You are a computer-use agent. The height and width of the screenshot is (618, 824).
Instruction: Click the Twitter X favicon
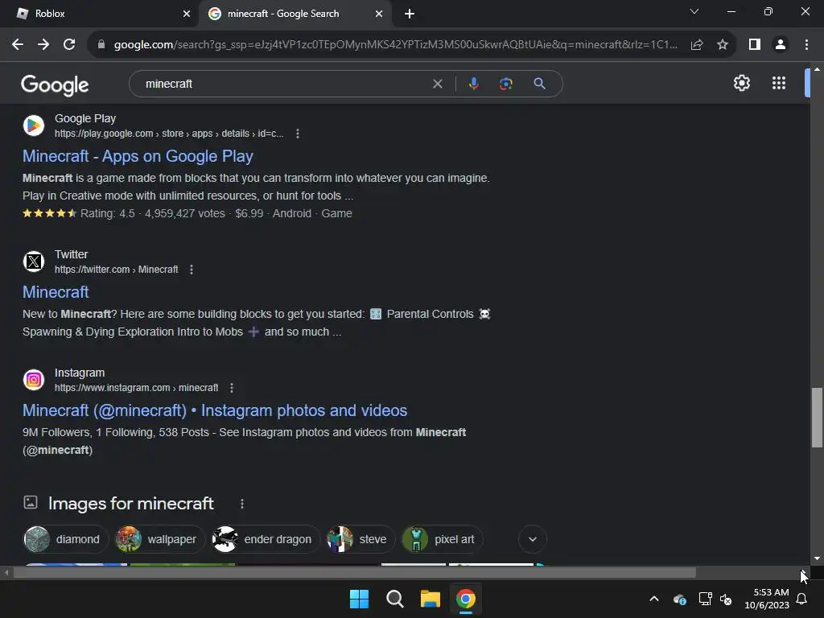pyautogui.click(x=34, y=262)
